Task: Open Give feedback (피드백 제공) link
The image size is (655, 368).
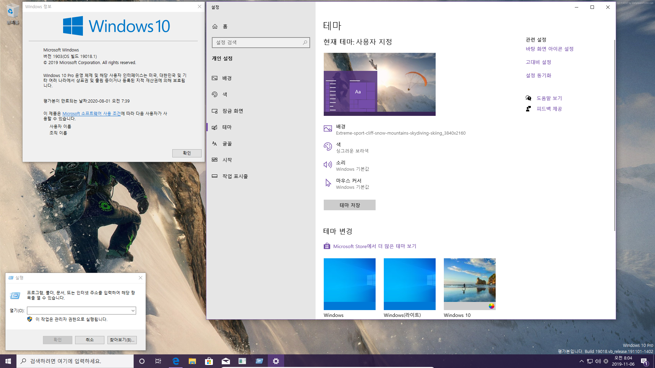Action: (549, 109)
